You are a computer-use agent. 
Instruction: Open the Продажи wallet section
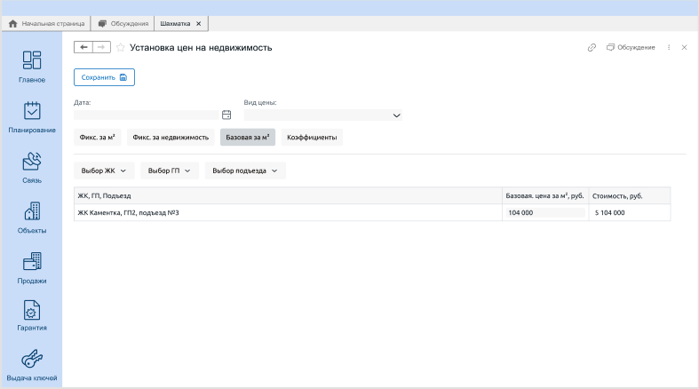(32, 267)
